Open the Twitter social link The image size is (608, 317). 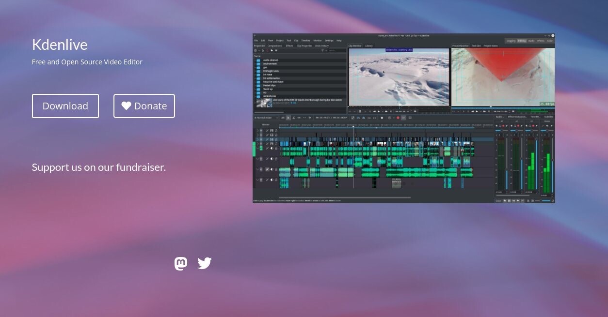(x=205, y=263)
